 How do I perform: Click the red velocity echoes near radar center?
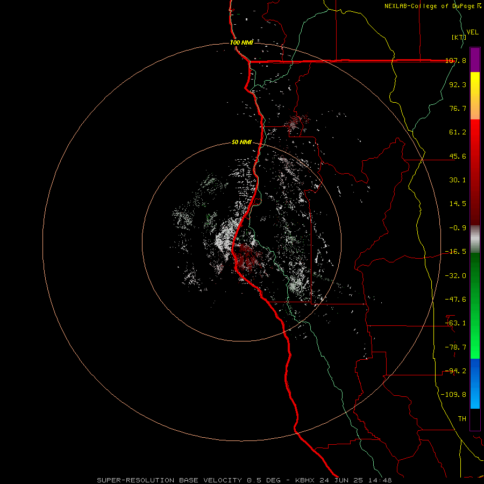(x=248, y=258)
